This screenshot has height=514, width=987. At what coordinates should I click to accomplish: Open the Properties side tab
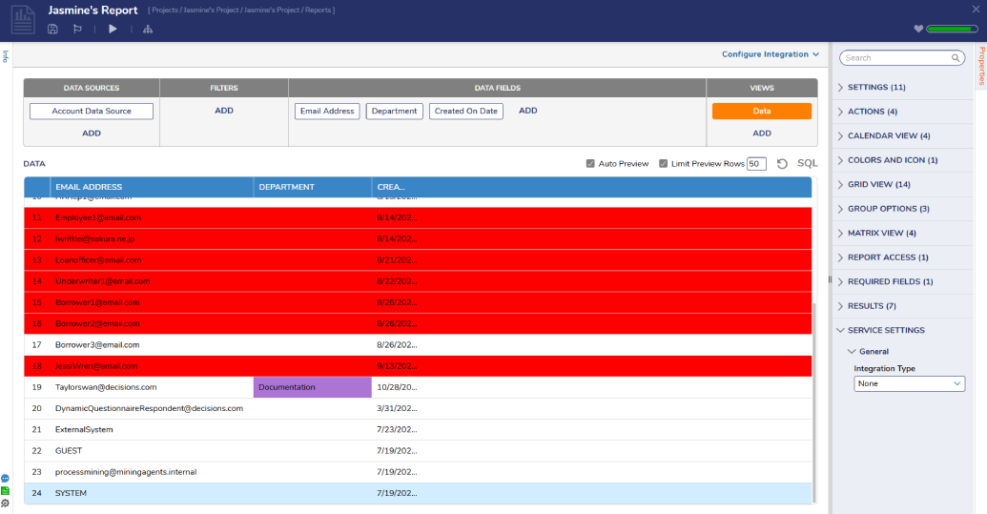click(981, 66)
